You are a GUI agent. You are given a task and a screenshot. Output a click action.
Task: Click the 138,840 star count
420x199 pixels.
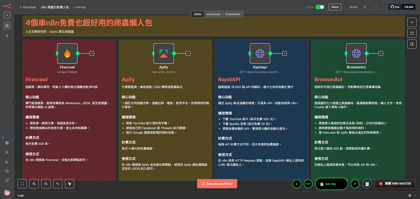coord(409,7)
